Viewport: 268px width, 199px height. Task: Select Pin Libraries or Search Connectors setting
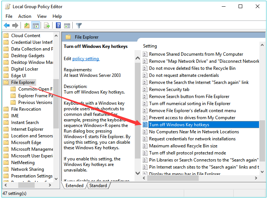coord(204,160)
